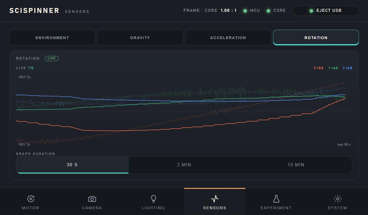Set graph duration to 10 MIN

tap(296, 165)
